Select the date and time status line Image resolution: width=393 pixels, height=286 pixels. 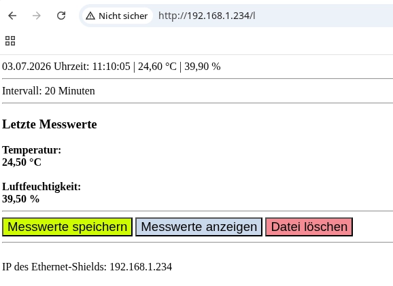click(112, 67)
